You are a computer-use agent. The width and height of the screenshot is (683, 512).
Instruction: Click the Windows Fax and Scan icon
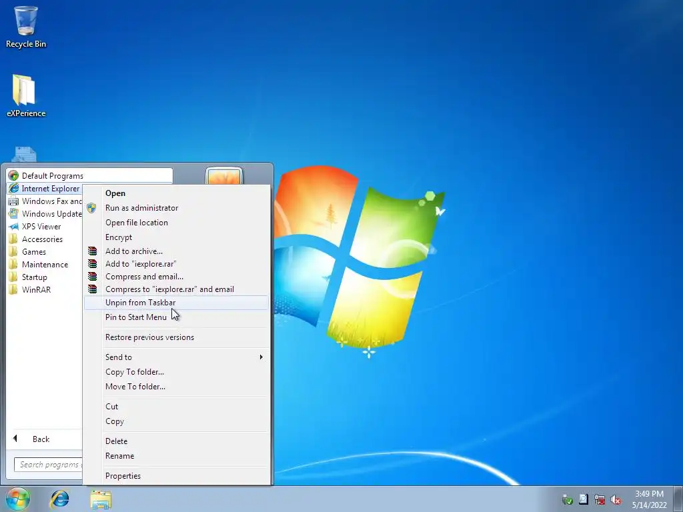(x=13, y=201)
